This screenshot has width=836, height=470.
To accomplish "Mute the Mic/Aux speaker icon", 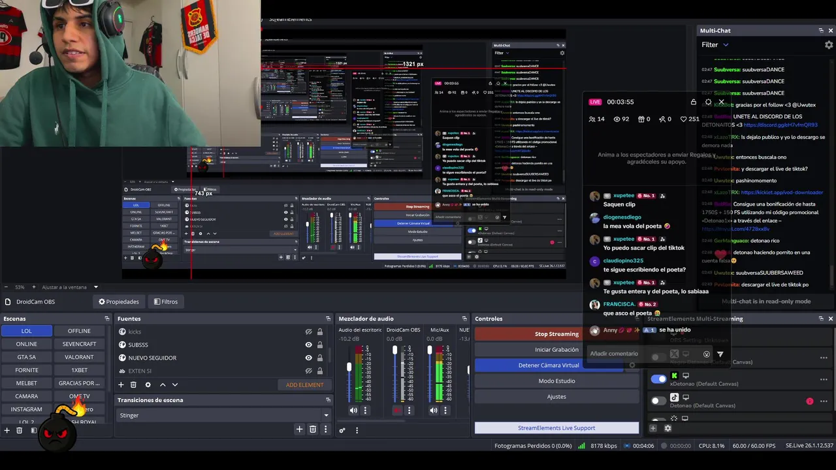I will (x=433, y=411).
